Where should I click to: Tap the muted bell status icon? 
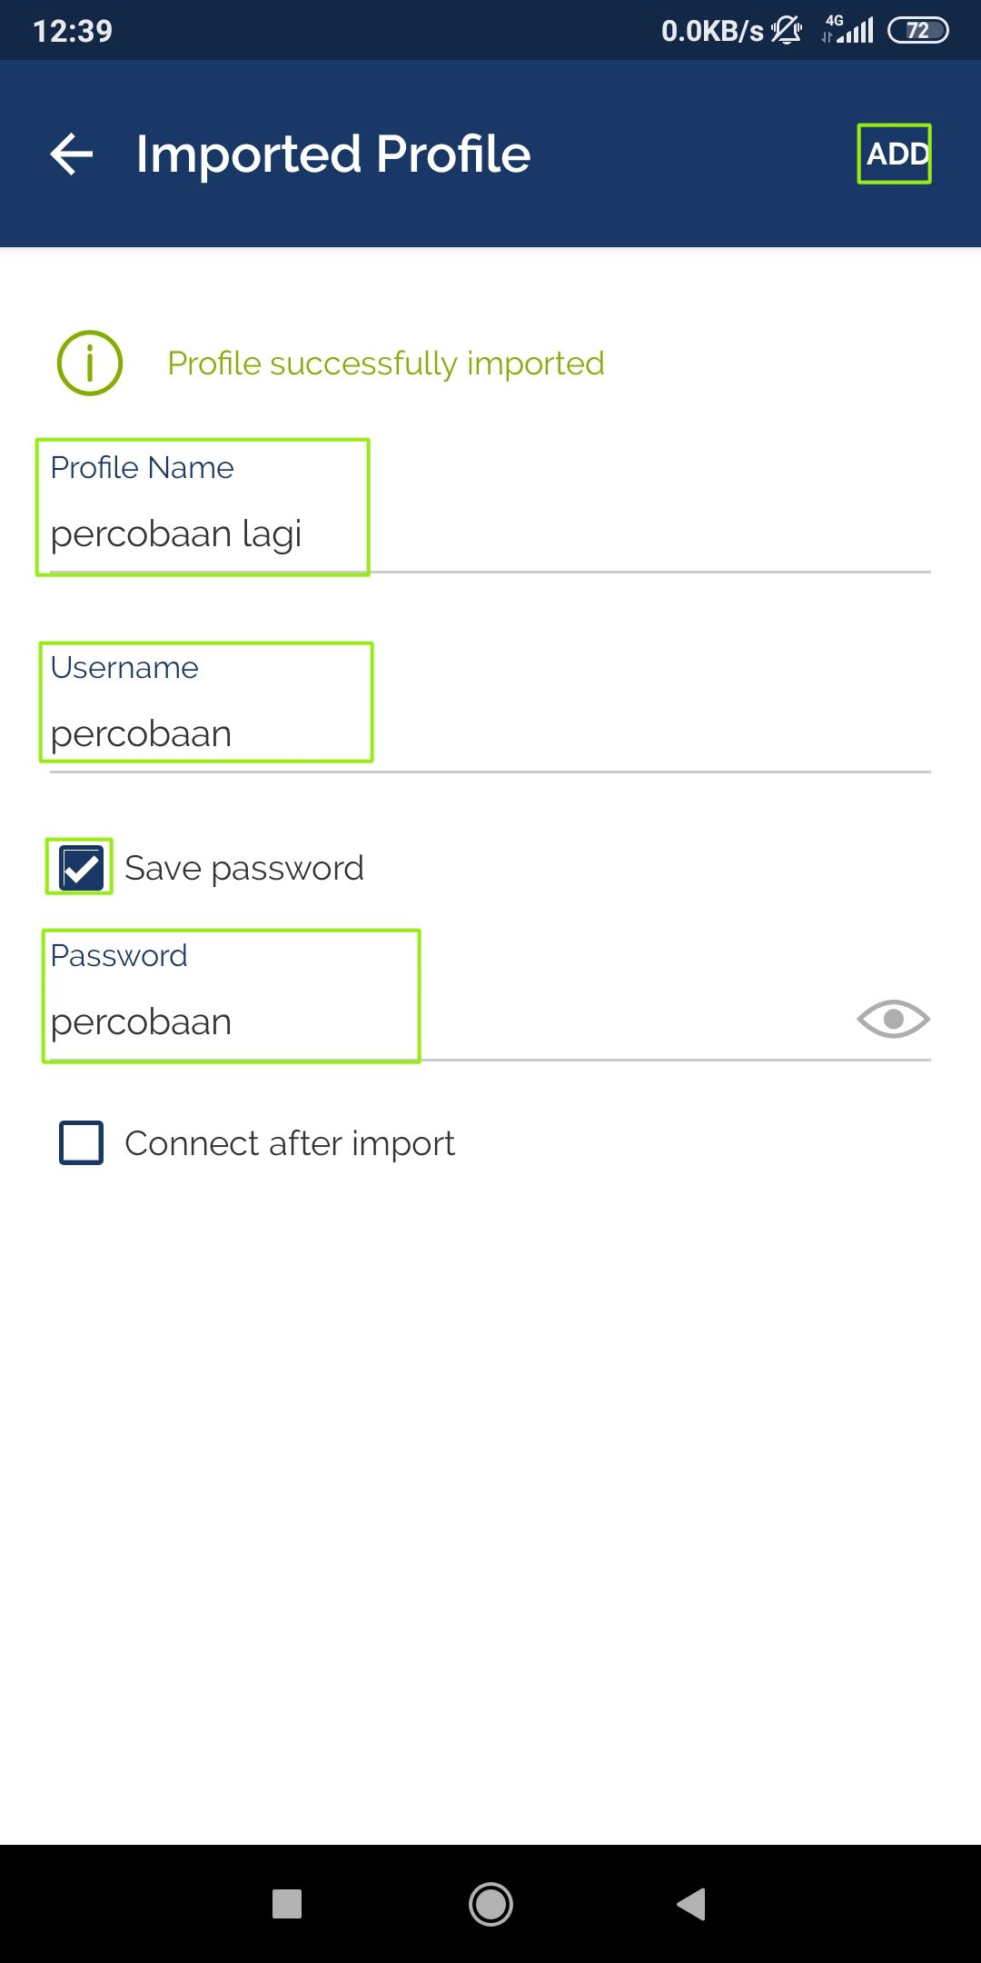pyautogui.click(x=787, y=31)
